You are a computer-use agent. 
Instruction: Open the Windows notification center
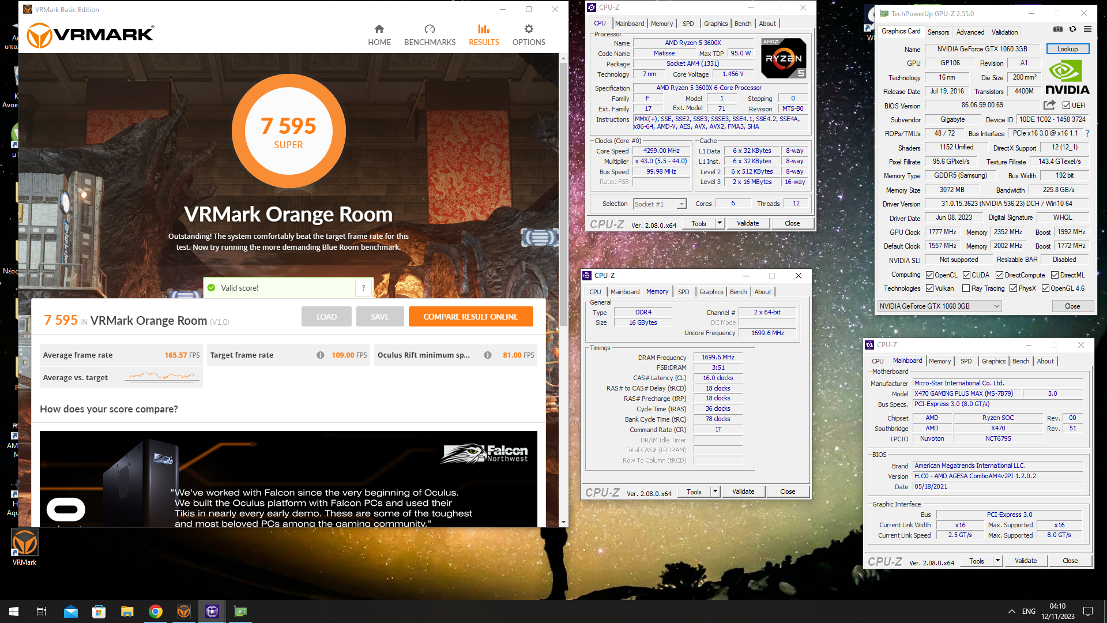pos(1088,611)
